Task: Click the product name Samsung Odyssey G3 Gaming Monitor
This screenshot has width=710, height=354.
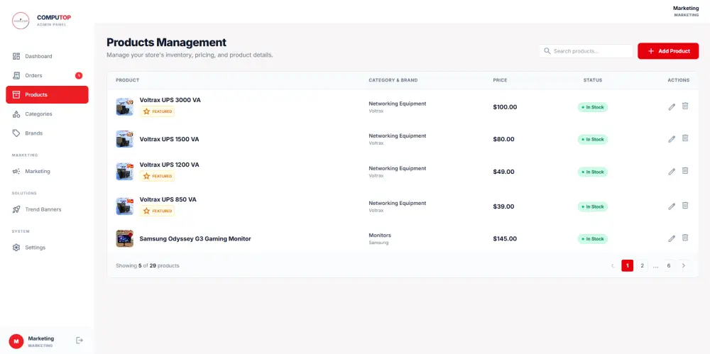Action: (x=195, y=238)
